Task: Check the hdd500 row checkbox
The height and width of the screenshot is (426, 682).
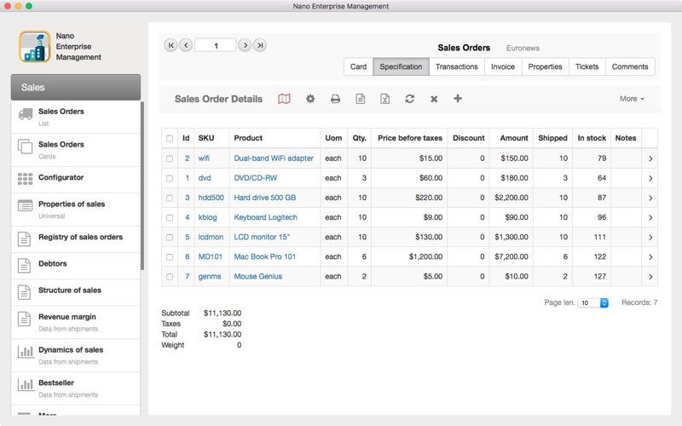Action: 170,198
